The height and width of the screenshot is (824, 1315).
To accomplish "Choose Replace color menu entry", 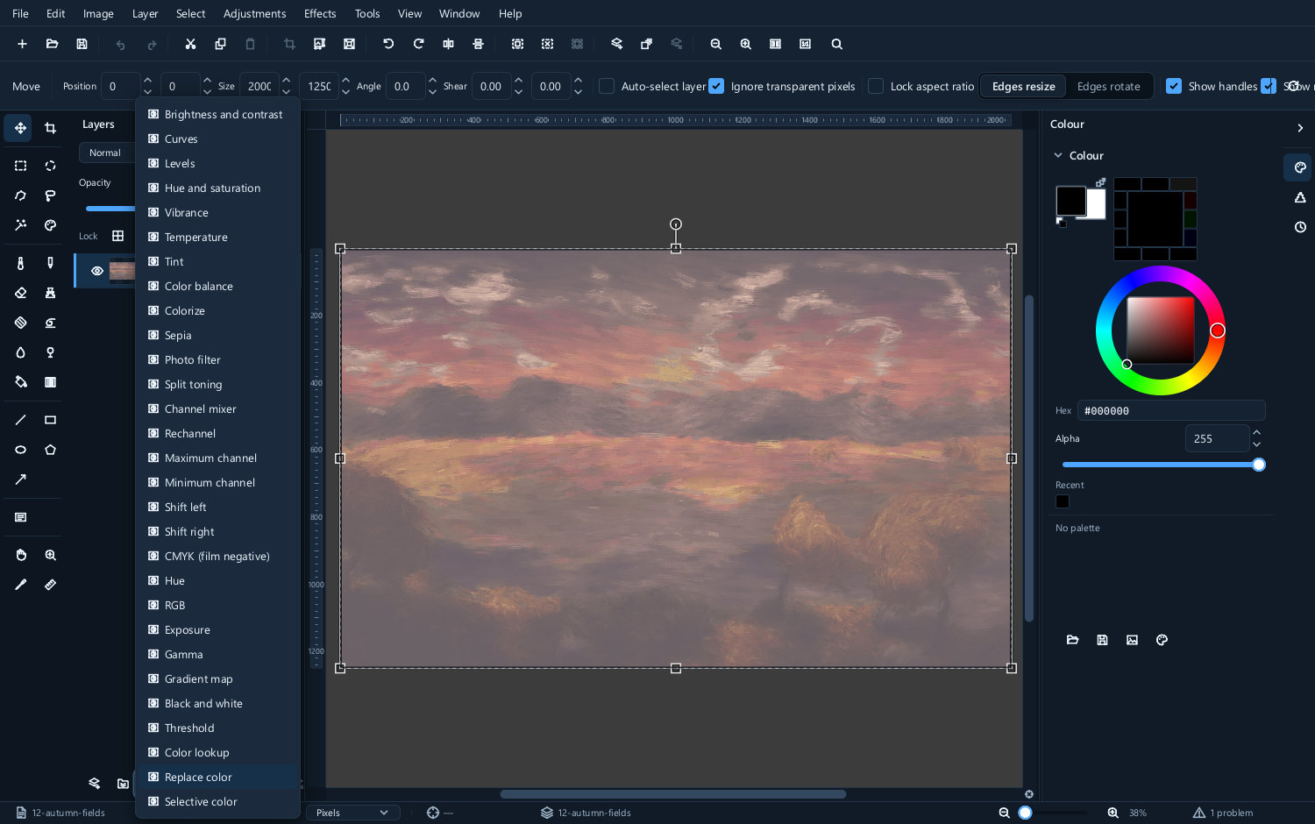I will [x=217, y=777].
